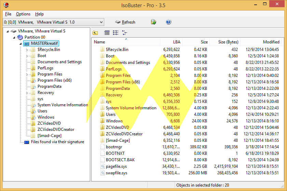Viewport: 287px width, 191px height.
Task: Click the go up one folder icon
Action: click(95, 33)
